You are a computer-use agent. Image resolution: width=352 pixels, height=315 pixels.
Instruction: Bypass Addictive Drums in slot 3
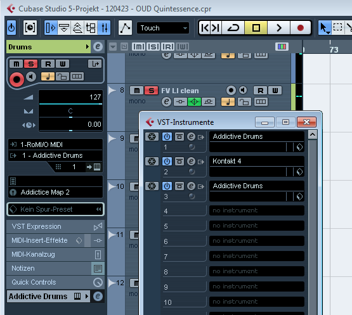pyautogui.click(x=179, y=186)
